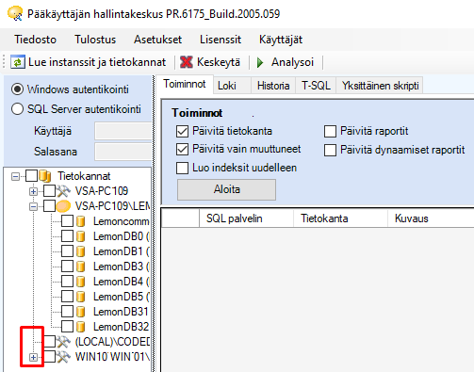Click the Analysoi toolbar label
Image resolution: width=474 pixels, height=372 pixels.
[x=292, y=62]
